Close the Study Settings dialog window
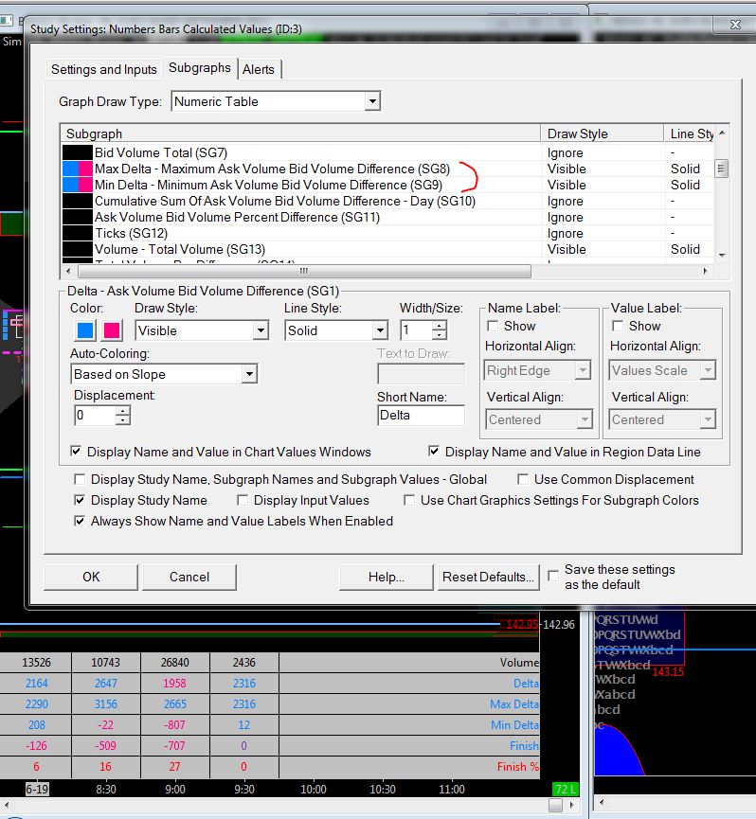This screenshot has height=819, width=756. [x=732, y=27]
